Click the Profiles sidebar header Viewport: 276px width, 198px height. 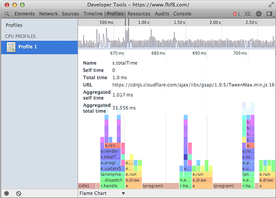tap(14, 25)
